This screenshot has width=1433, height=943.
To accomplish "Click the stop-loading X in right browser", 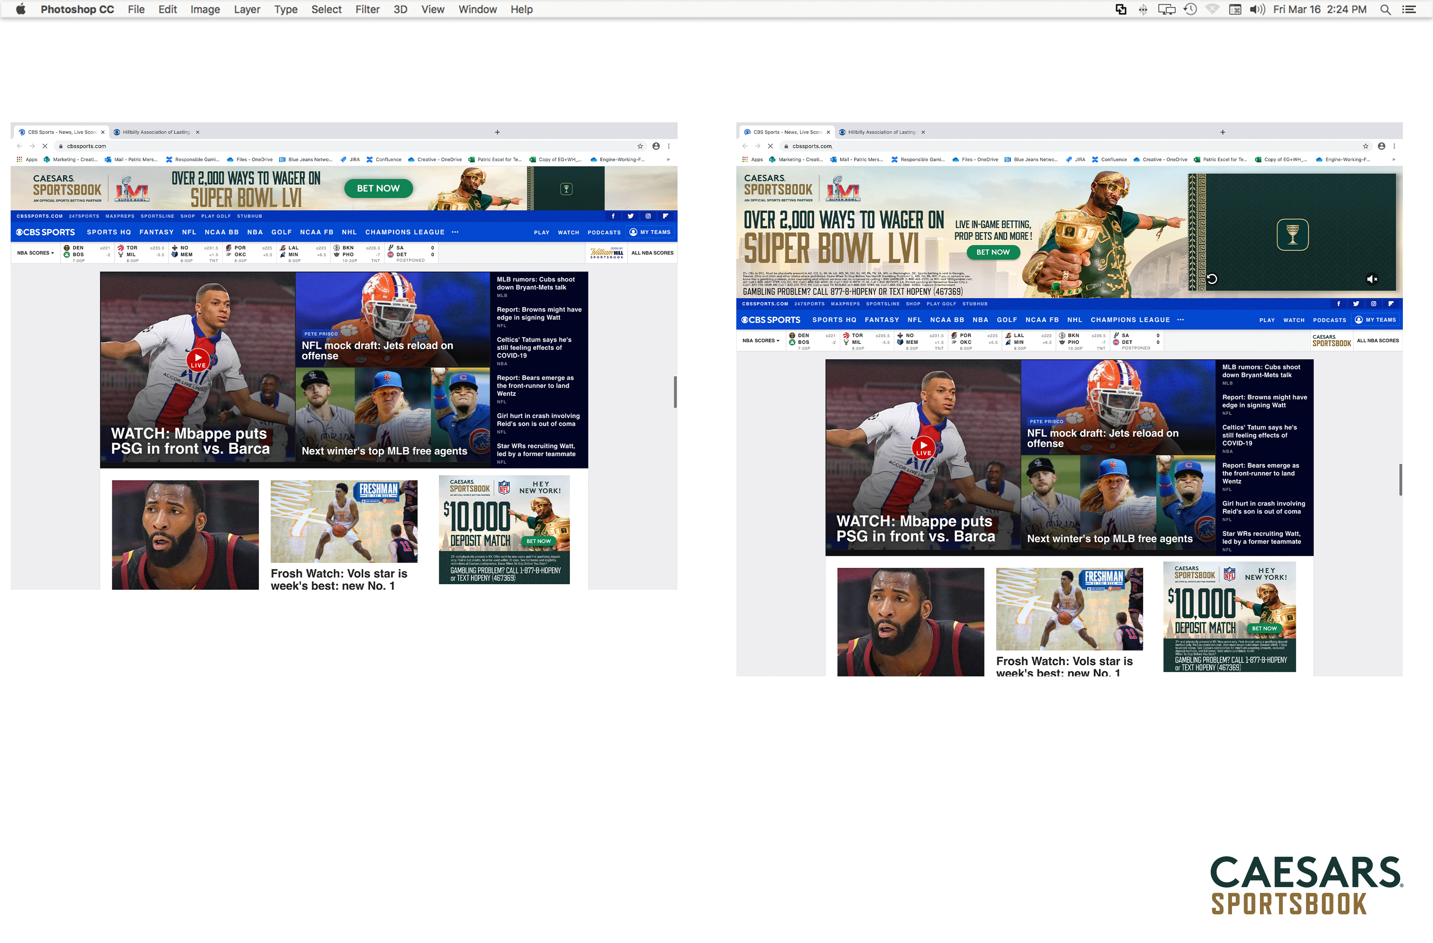I will (x=770, y=146).
